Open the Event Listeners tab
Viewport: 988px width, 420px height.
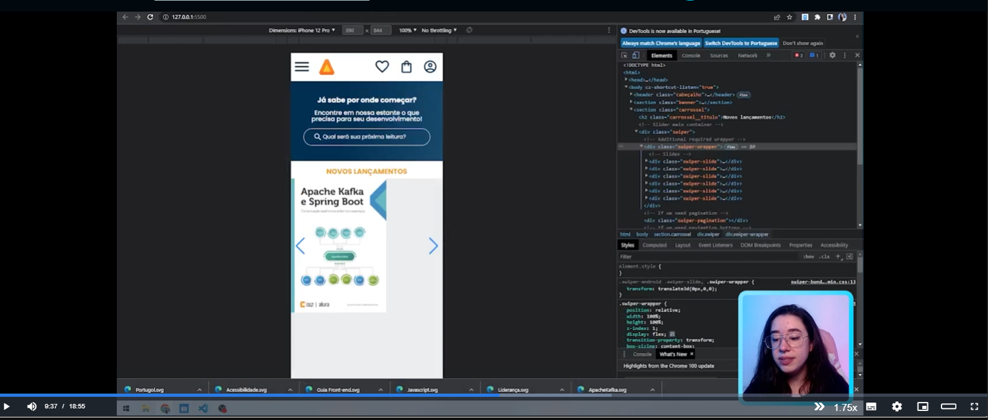pyautogui.click(x=715, y=245)
